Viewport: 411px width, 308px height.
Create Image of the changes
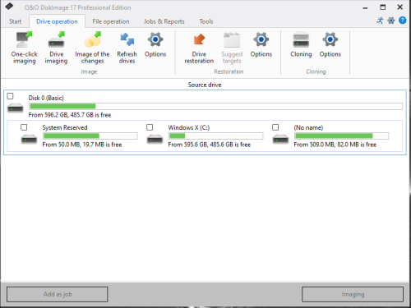(92, 48)
